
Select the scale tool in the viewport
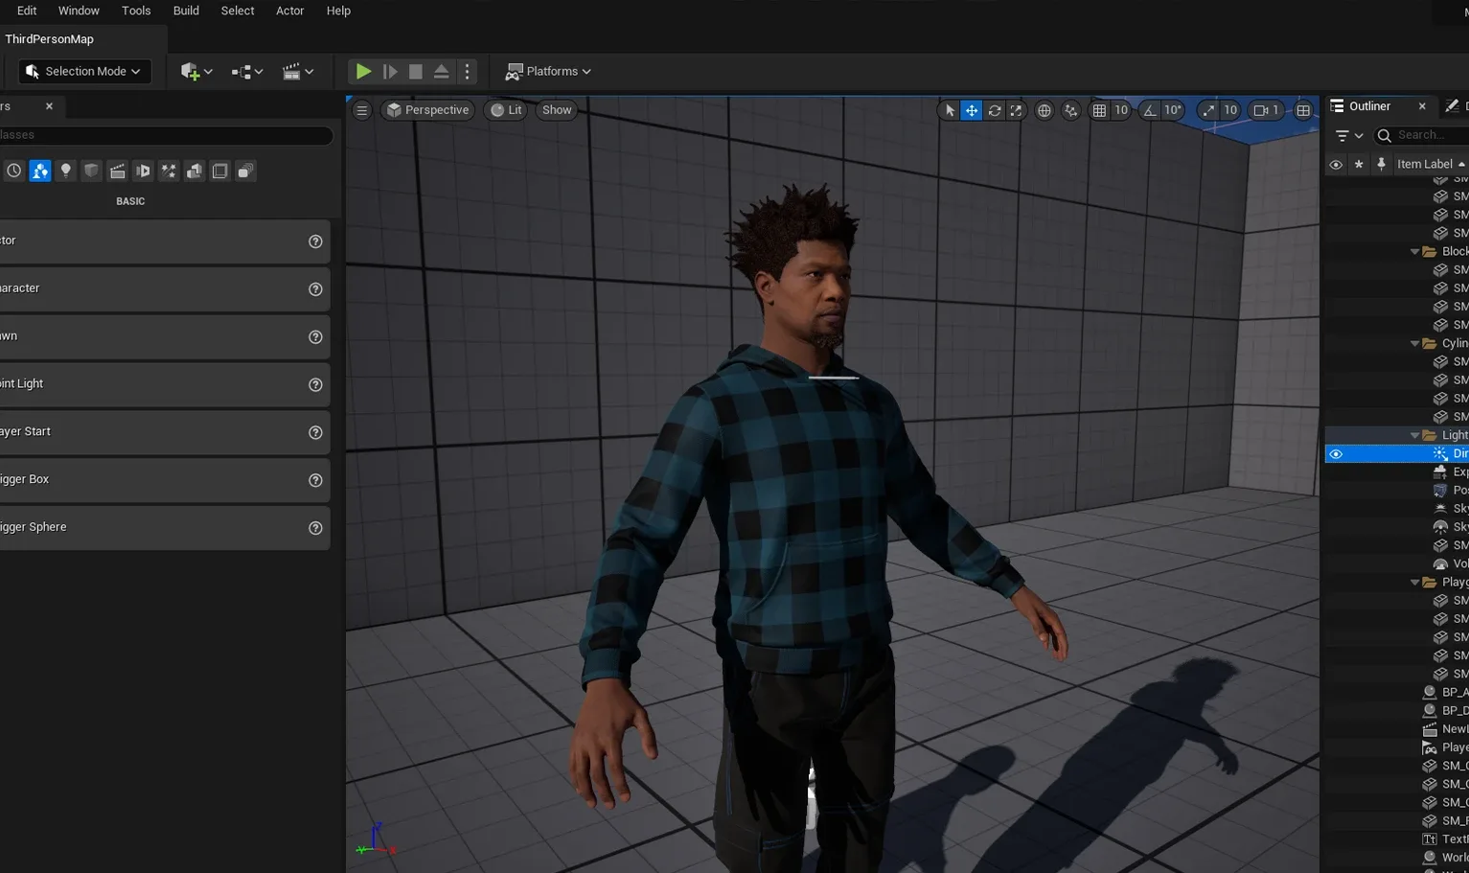(1016, 110)
